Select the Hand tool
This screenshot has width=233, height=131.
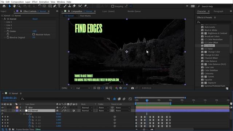tap(14, 6)
